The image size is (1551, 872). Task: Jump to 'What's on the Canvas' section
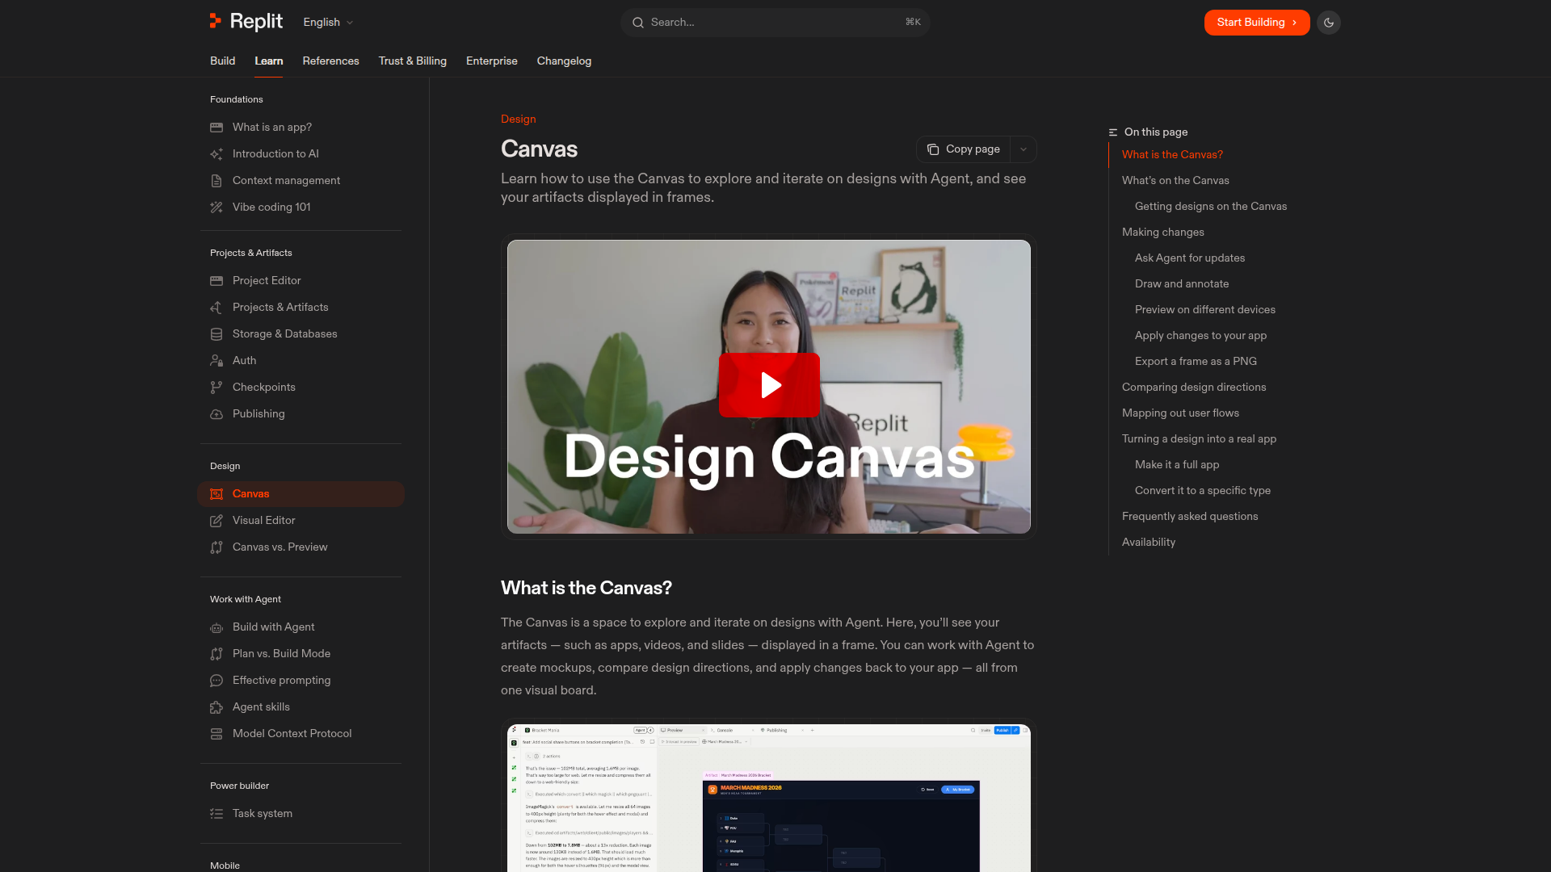(x=1175, y=181)
